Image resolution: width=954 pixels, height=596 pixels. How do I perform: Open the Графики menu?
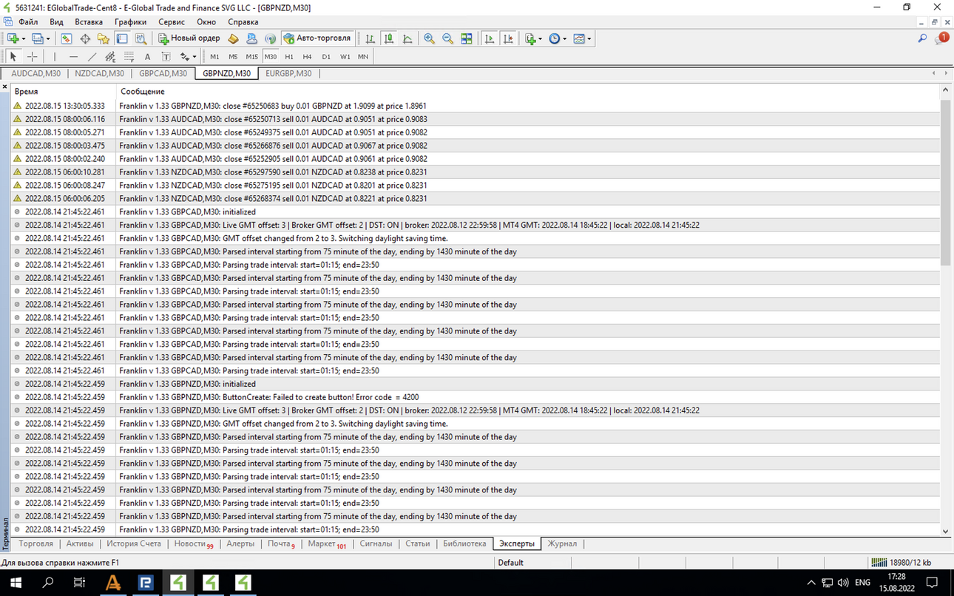point(130,22)
